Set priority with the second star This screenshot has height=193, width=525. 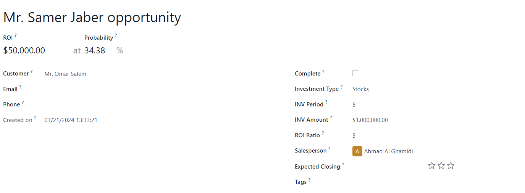(441, 166)
